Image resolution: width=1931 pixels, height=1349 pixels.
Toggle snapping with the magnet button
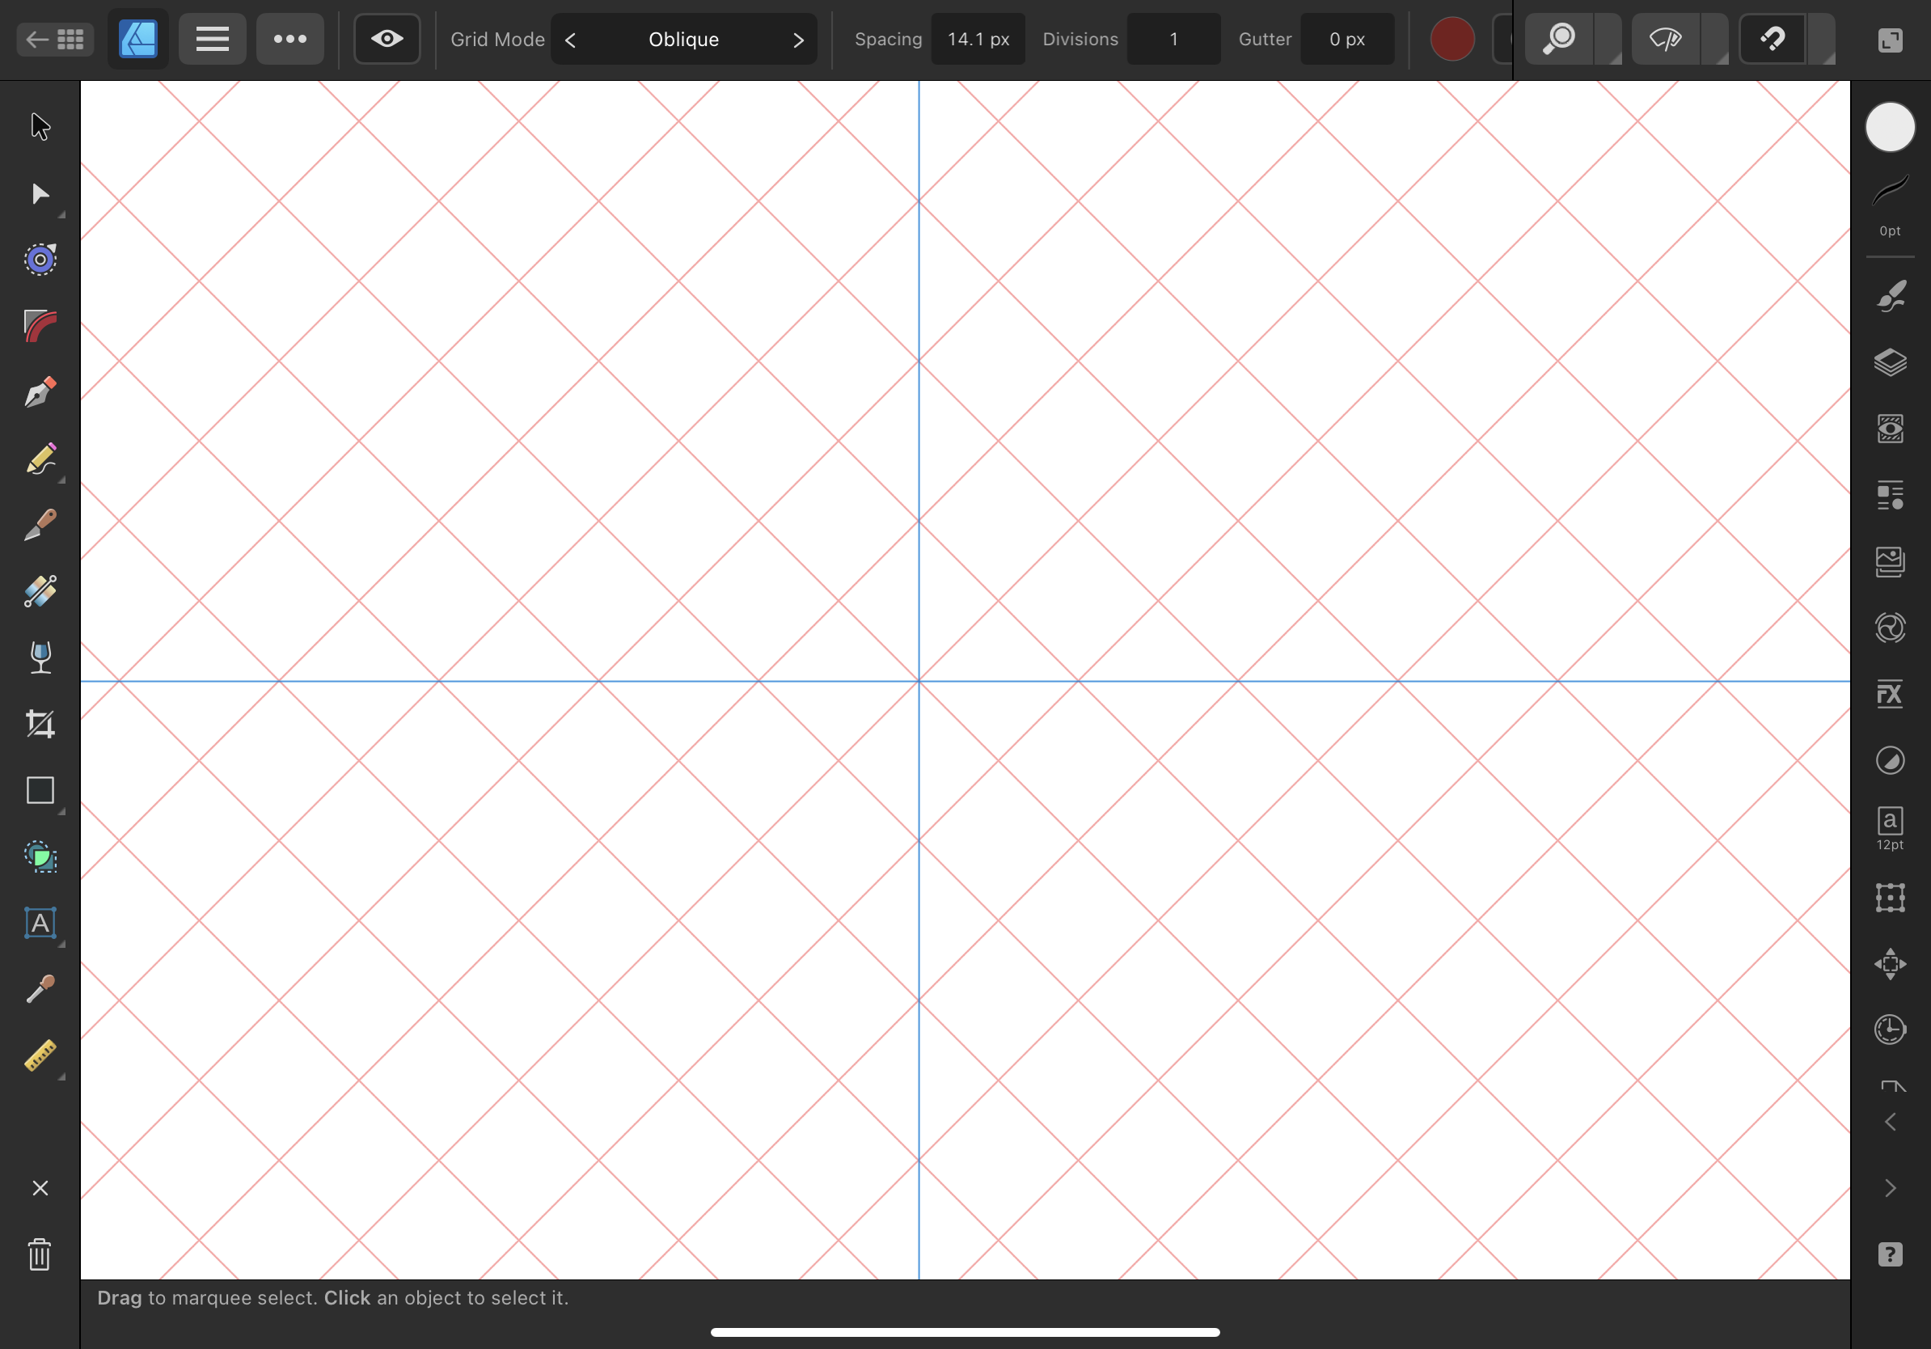click(x=1772, y=39)
